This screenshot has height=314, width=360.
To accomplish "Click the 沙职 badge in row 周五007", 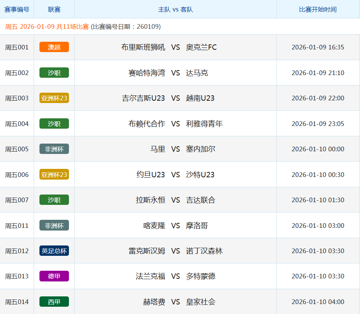I will pos(54,200).
